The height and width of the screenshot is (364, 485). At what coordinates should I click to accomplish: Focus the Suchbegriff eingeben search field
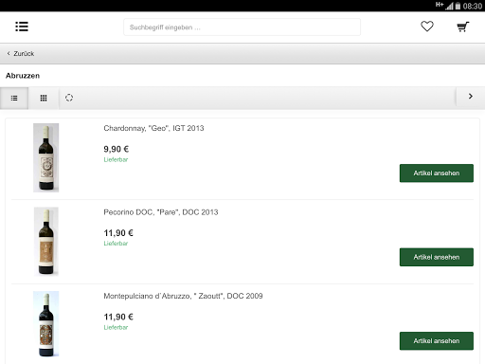pyautogui.click(x=242, y=27)
